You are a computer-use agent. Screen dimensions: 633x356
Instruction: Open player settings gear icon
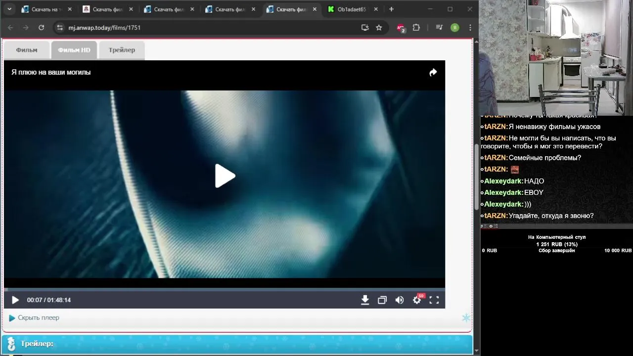tap(417, 300)
